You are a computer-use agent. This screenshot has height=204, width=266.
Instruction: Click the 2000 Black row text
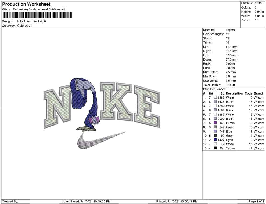226,119
